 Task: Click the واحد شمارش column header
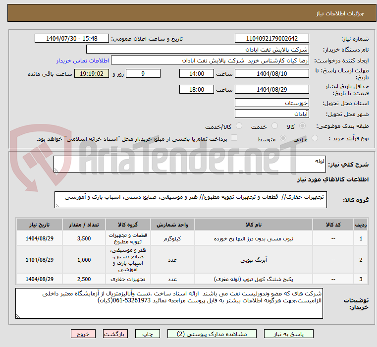pyautogui.click(x=172, y=225)
